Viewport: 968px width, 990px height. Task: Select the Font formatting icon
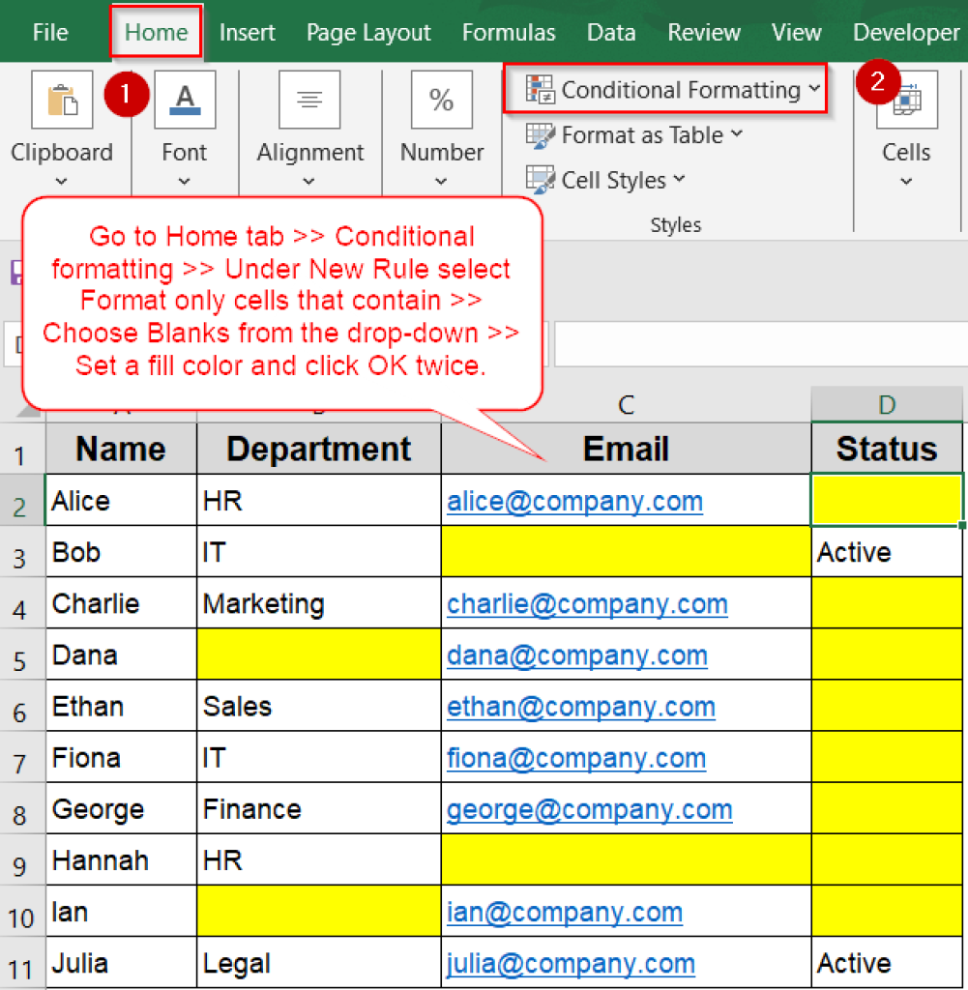pos(185,99)
